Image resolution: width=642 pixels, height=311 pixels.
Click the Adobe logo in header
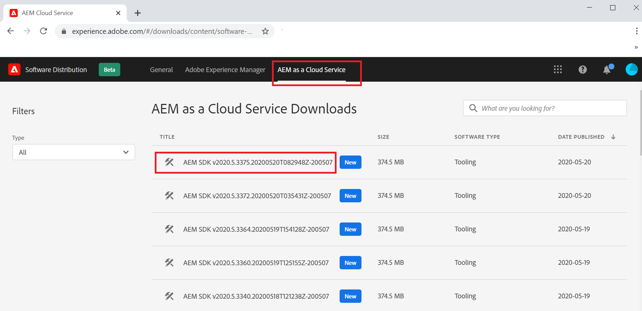click(x=14, y=69)
